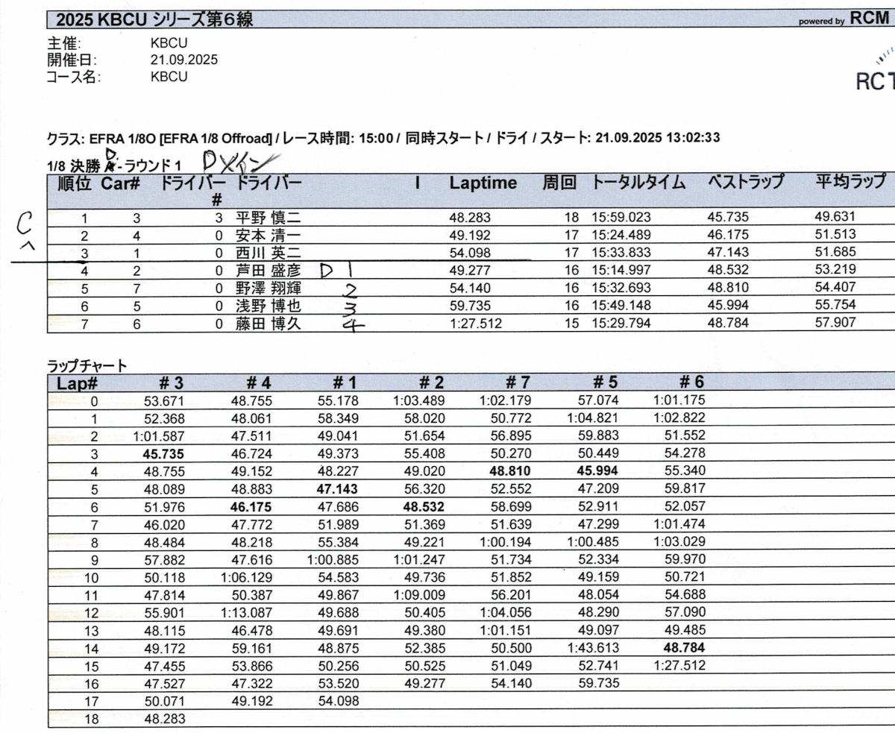Click total time 15:59.023
The height and width of the screenshot is (733, 895).
pyautogui.click(x=621, y=218)
